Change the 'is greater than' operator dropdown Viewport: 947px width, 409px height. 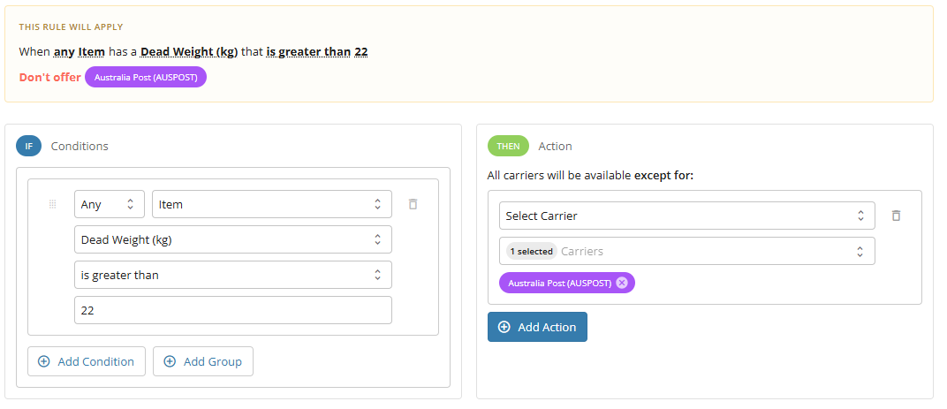(233, 275)
